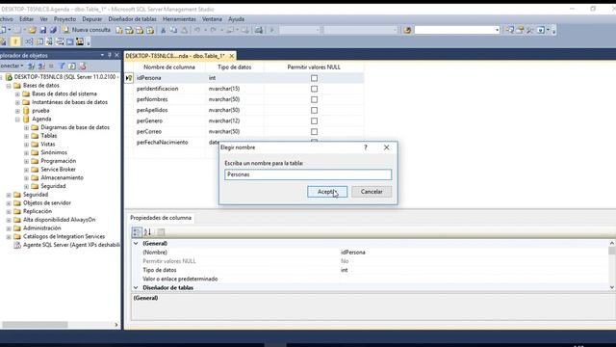Toggle Allow NULL for perGenero
Viewport: 616px width, 347px height.
[315, 120]
